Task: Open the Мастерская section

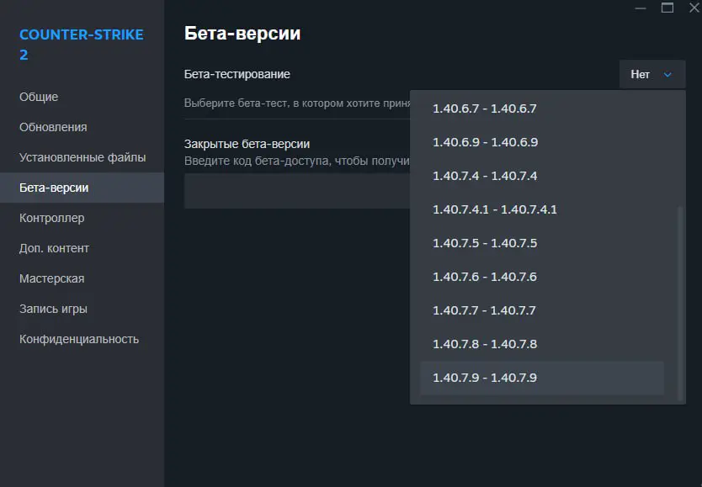Action: (x=82, y=278)
